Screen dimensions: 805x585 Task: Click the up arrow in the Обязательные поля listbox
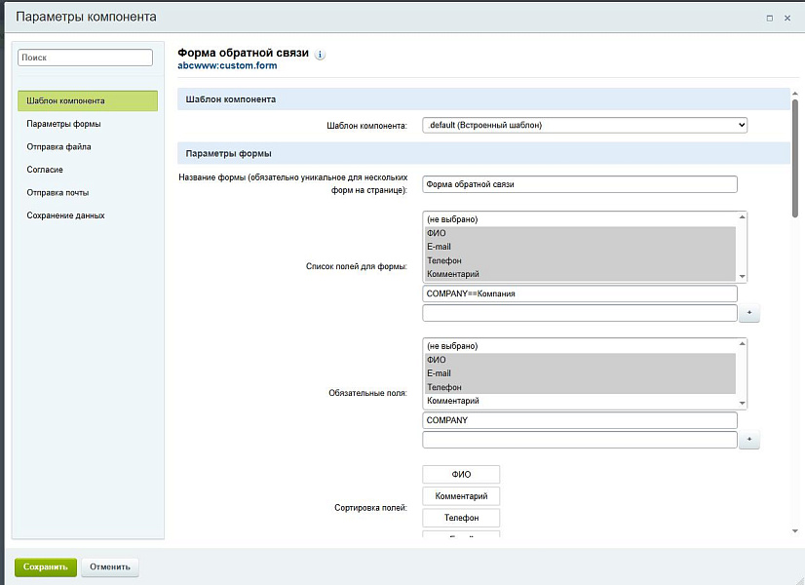pos(743,344)
